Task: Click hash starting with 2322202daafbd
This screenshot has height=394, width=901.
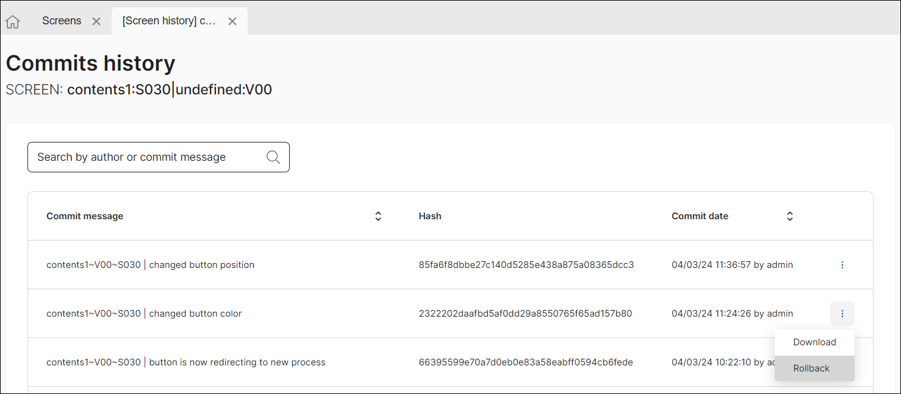Action: 525,314
